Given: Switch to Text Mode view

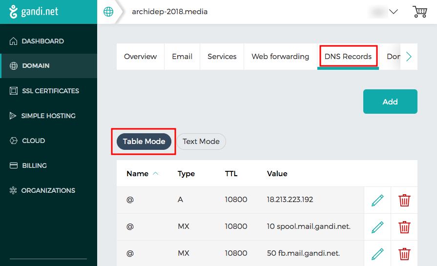Looking at the screenshot, I should tap(201, 142).
